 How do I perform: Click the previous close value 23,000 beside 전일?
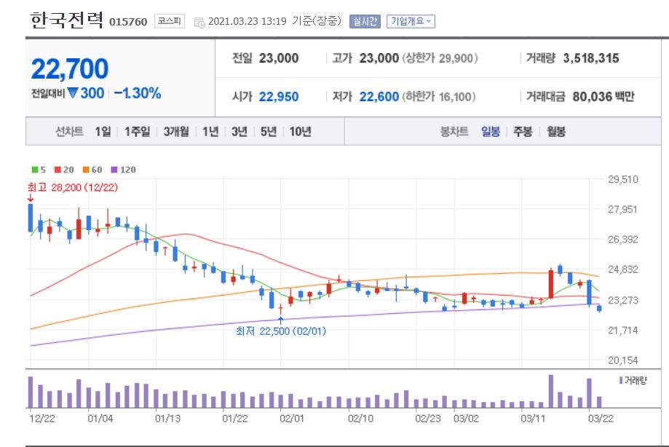point(279,58)
